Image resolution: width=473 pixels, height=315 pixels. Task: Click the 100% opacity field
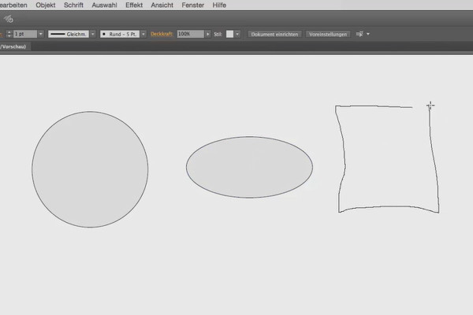190,34
